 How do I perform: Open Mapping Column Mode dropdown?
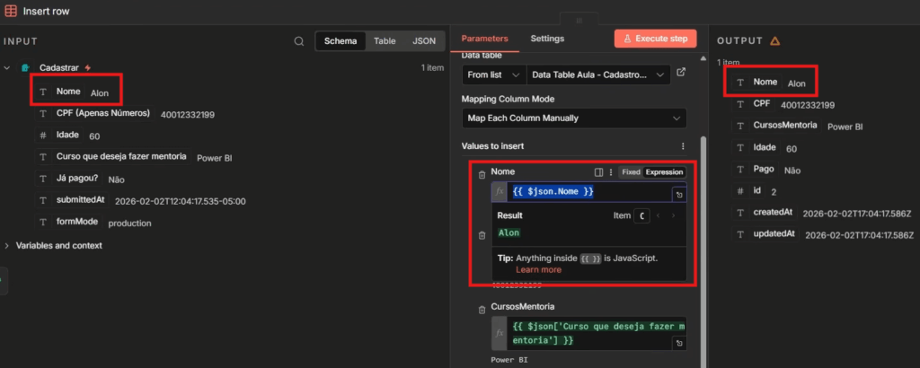pyautogui.click(x=574, y=118)
